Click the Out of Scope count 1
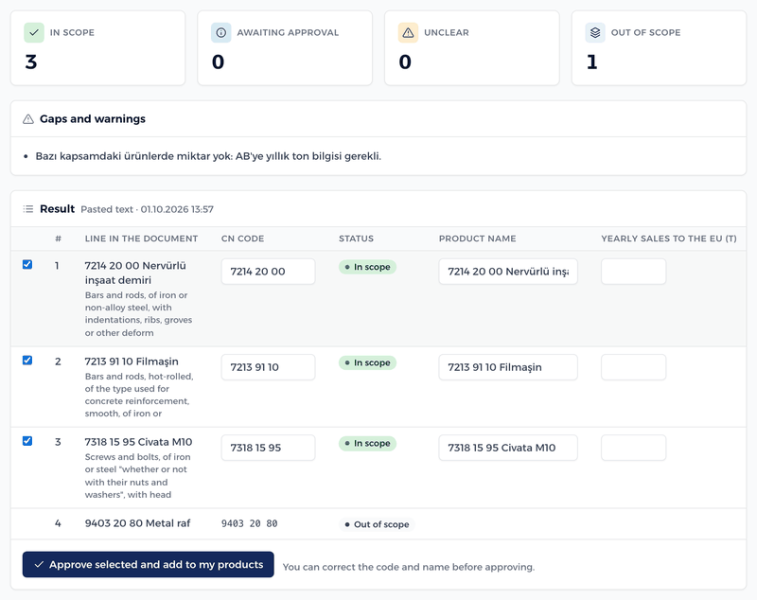 [592, 62]
